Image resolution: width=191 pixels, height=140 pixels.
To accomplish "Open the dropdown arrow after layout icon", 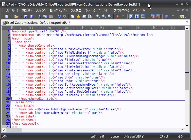I will coord(148,16).
